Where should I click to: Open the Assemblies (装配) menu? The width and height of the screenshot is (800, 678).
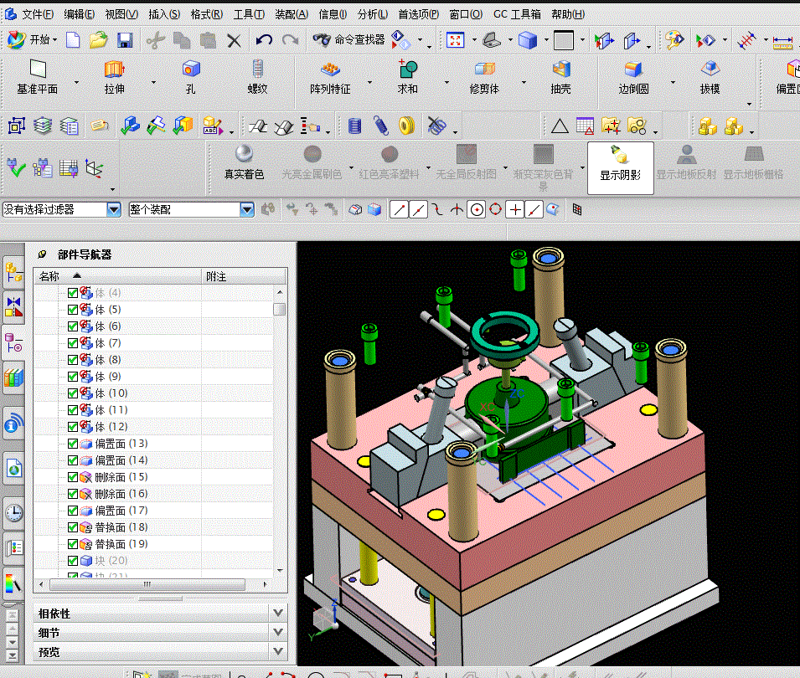coord(292,14)
